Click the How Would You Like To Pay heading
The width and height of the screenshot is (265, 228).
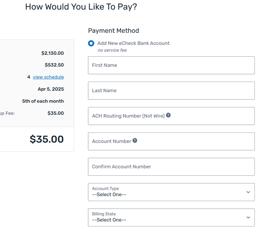coord(81,7)
